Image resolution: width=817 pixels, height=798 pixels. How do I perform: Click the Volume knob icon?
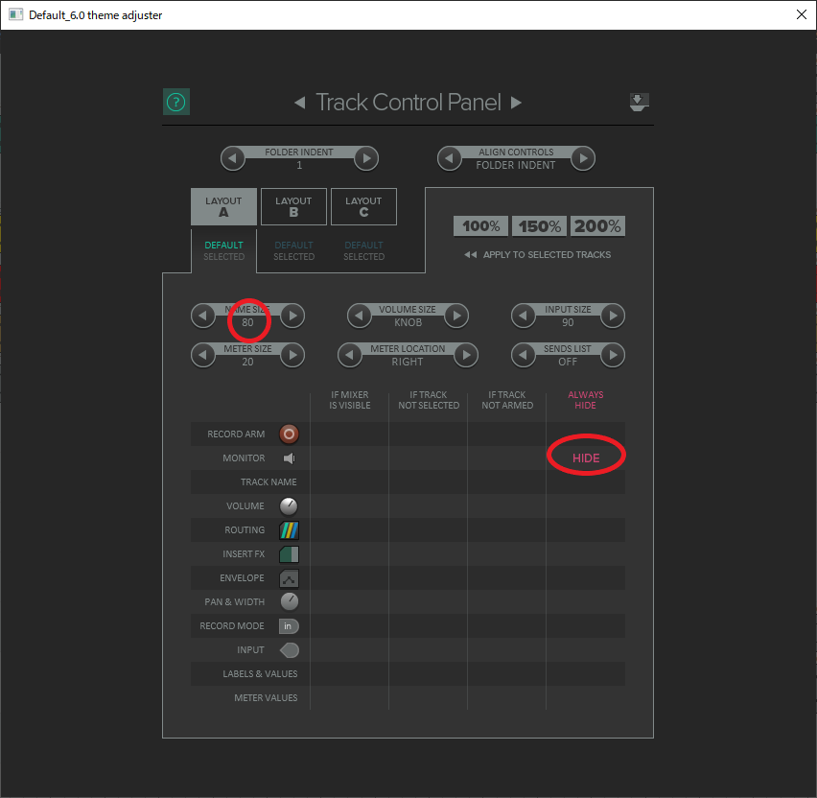(289, 506)
